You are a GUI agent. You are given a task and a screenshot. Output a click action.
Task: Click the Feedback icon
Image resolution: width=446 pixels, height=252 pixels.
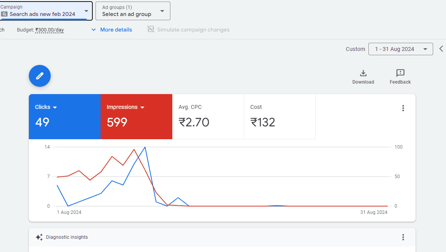(x=400, y=73)
